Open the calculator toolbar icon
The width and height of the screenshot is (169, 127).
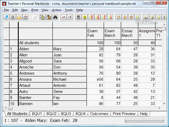tap(78, 17)
